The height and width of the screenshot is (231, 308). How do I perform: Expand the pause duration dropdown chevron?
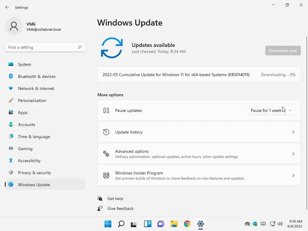[x=290, y=110]
